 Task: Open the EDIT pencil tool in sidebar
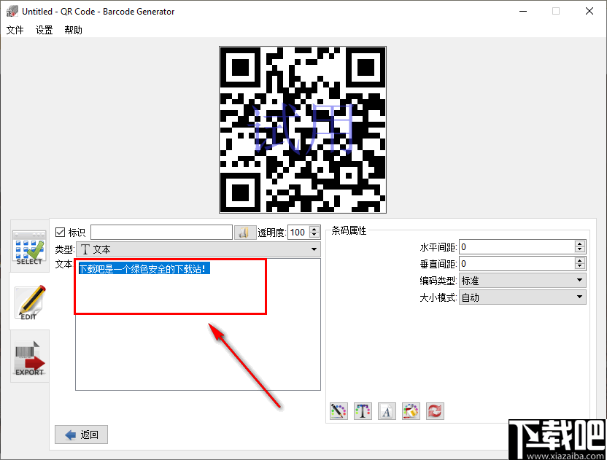pos(29,302)
